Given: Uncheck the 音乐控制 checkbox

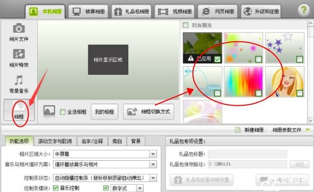Looking at the screenshot, I should pyautogui.click(x=56, y=188).
